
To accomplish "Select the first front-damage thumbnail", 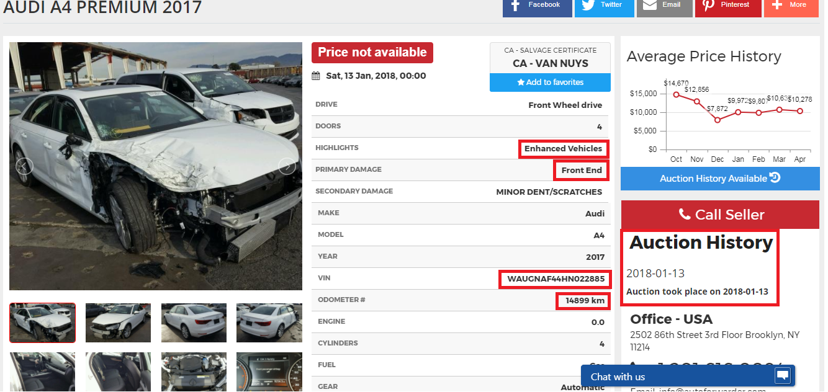I will pos(43,323).
